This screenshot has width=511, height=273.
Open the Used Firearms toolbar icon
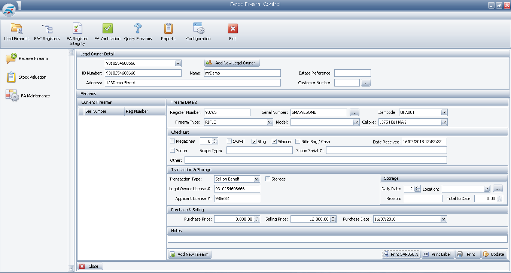pos(16,32)
